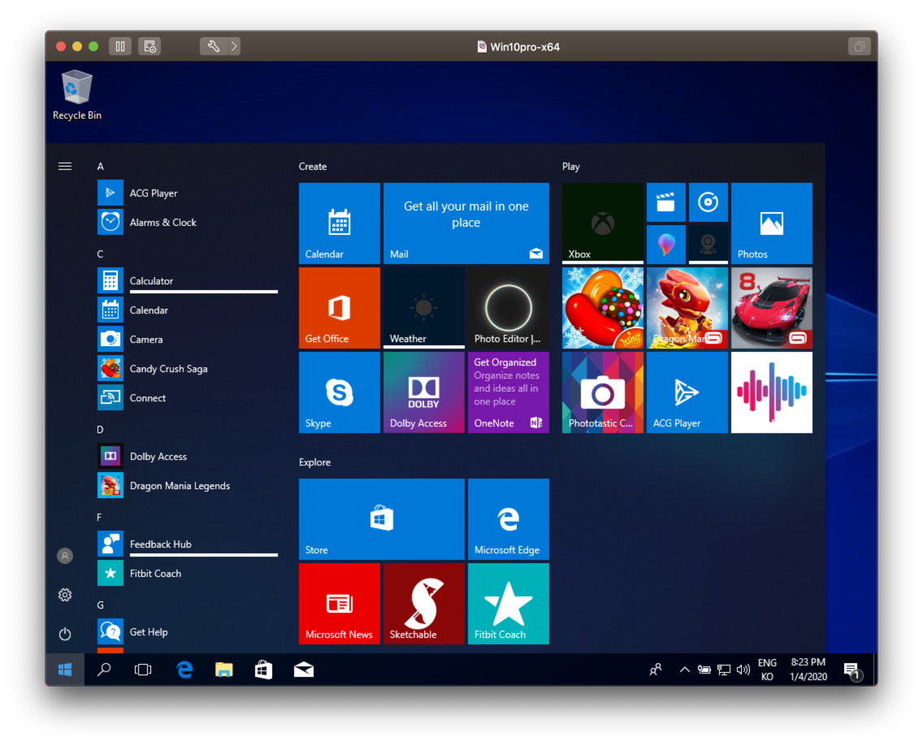923x746 pixels.
Task: Open the Power options button
Action: (x=65, y=634)
